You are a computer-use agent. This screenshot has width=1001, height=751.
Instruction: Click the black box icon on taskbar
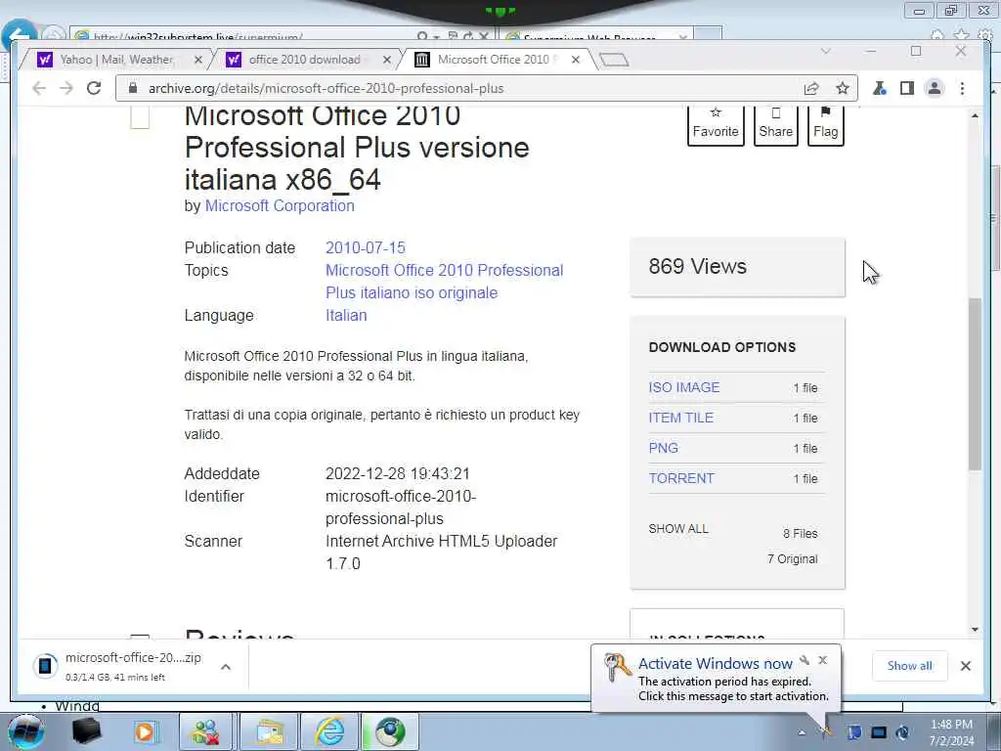(x=86, y=731)
